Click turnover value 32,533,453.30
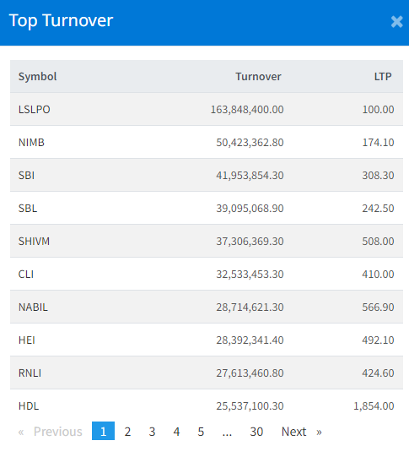Screen dimensions: 409x457 (250, 275)
